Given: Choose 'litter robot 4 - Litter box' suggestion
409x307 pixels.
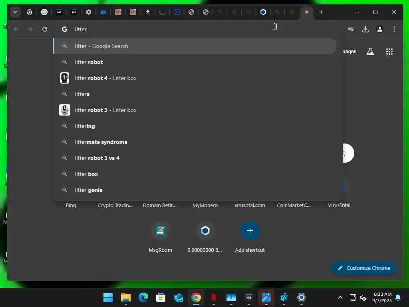Looking at the screenshot, I should [195, 78].
